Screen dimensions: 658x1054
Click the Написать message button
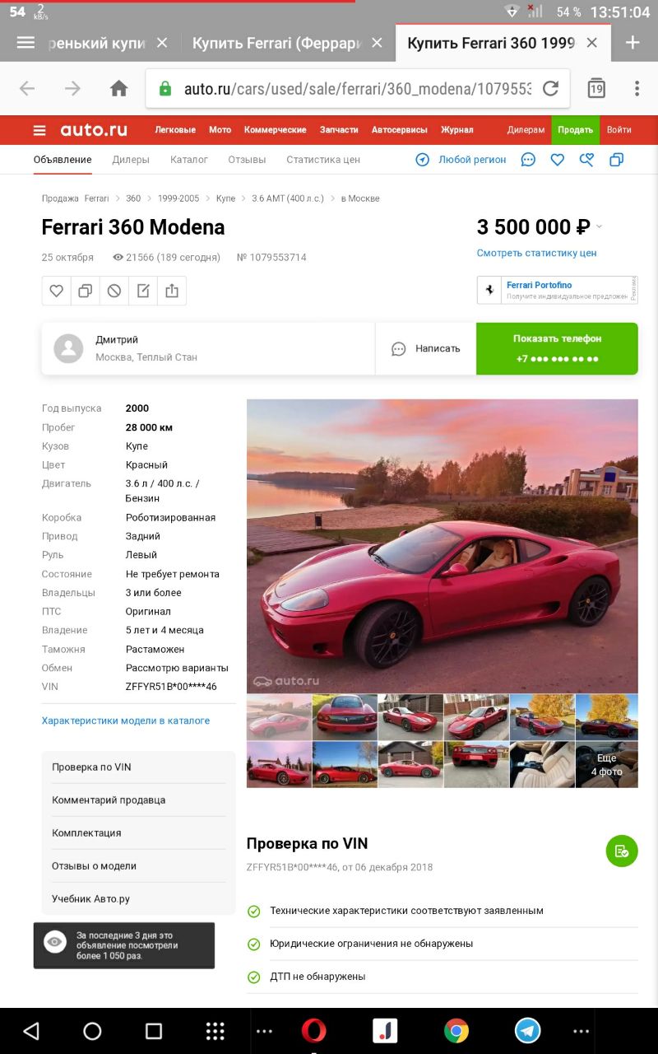click(x=426, y=348)
